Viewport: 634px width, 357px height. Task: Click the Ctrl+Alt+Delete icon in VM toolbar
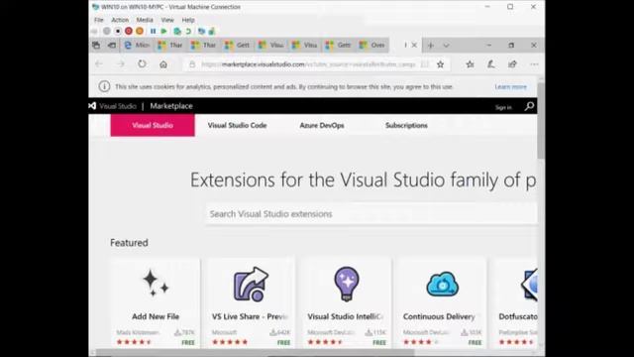pyautogui.click(x=94, y=31)
